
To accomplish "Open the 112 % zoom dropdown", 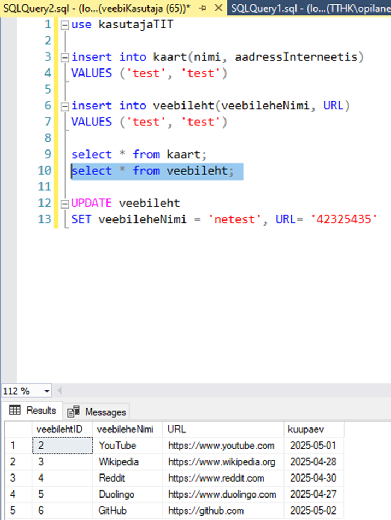I will click(46, 391).
